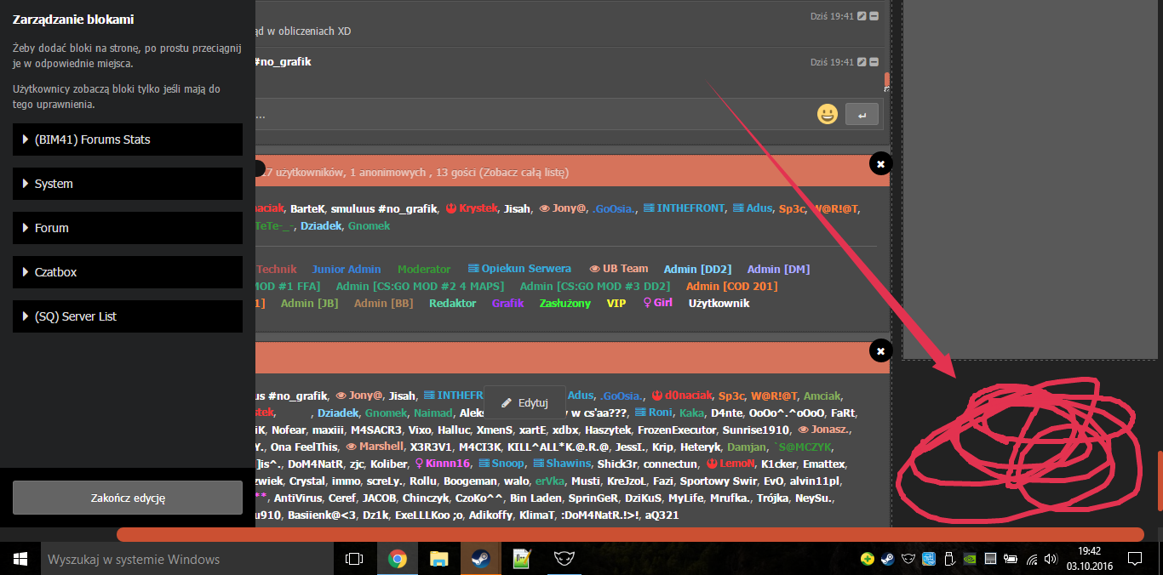The height and width of the screenshot is (575, 1163).
Task: Expand the Forum blocks section
Action: [x=128, y=228]
